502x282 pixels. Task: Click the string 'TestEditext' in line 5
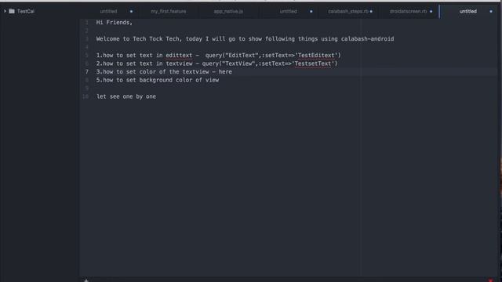(x=316, y=56)
